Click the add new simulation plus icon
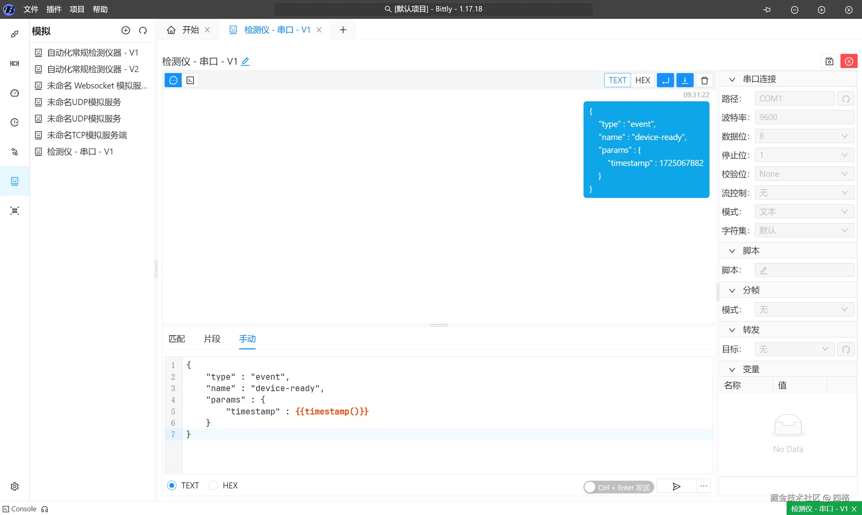This screenshot has height=515, width=862. click(126, 31)
